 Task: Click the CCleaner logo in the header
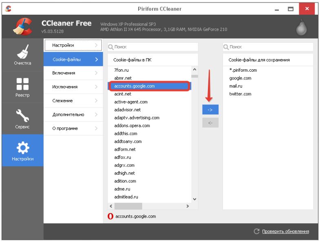[x=23, y=26]
